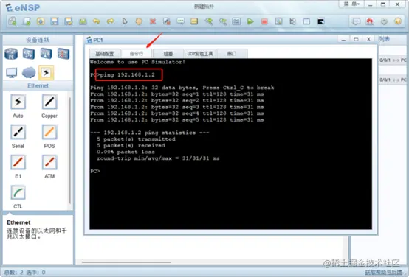Click the round-trip min/avg/max output line
This screenshot has width=409, height=277.
158,158
